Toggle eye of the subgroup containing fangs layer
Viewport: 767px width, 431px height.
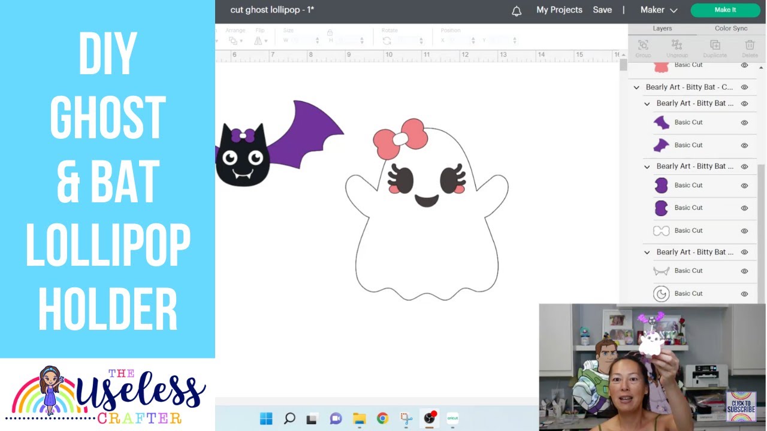click(744, 253)
